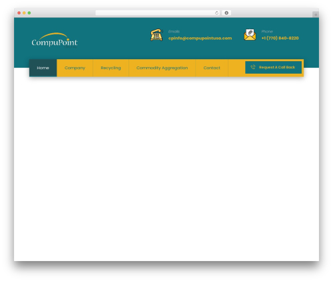Click the +1 (770) 840-8220 phone number

[280, 38]
